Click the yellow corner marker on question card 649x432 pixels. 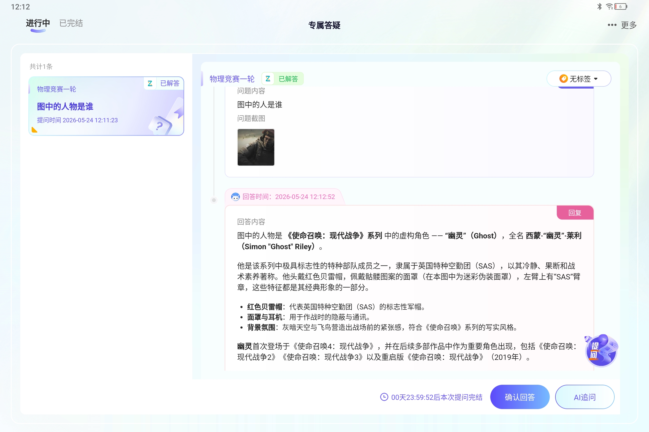[34, 130]
